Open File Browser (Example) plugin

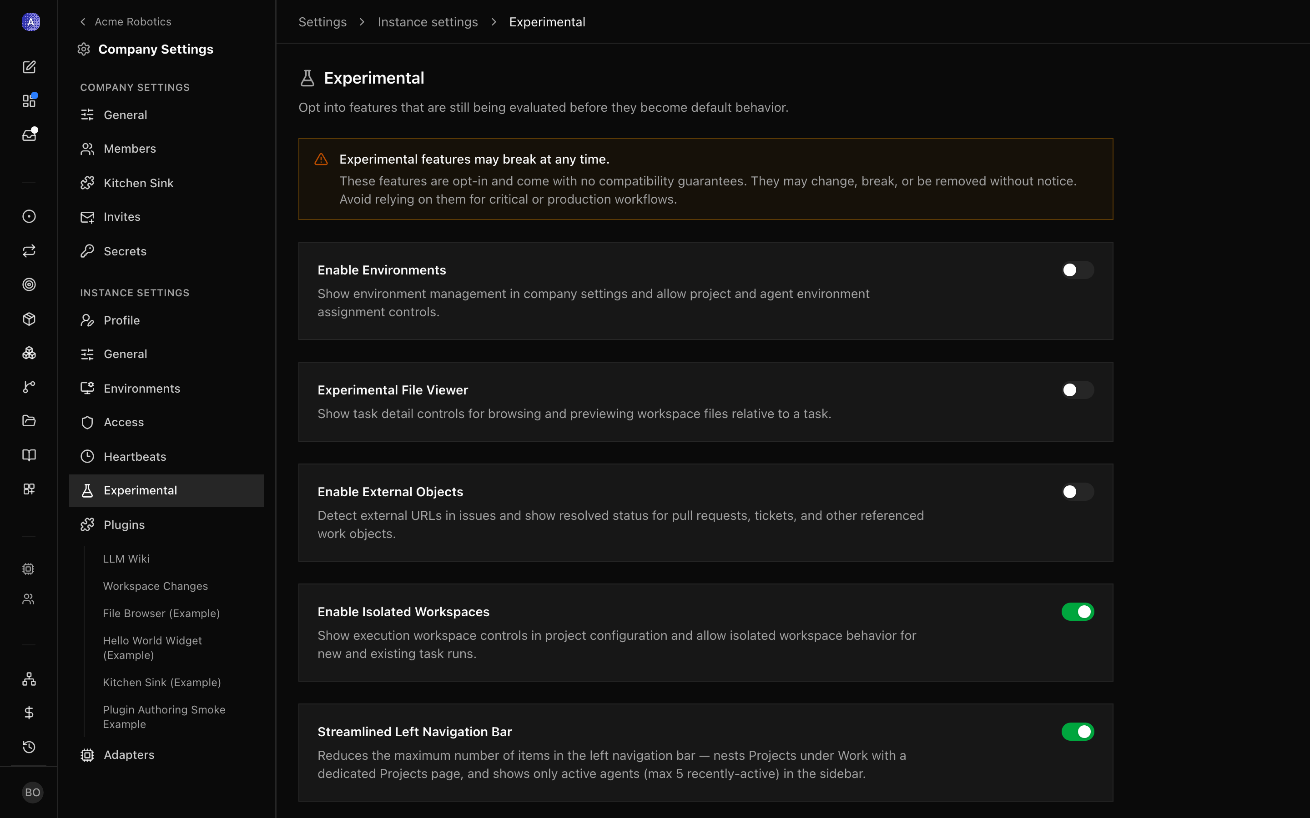tap(161, 613)
